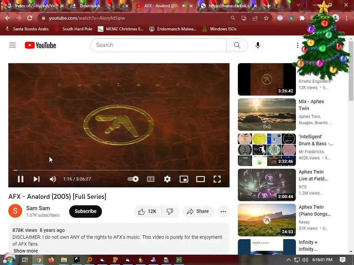This screenshot has width=354, height=265.
Task: Open the Endermanch Malwa... bookmark
Action: click(x=173, y=29)
